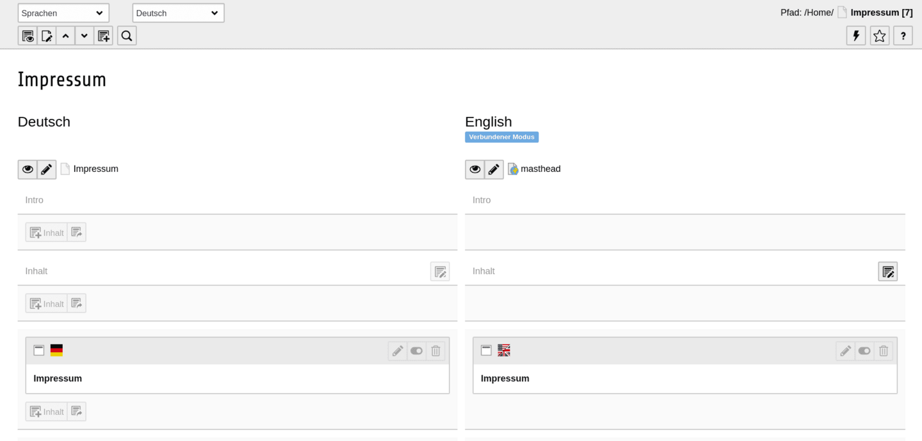Click the search magnifier toolbar button
This screenshot has width=922, height=441.
127,36
